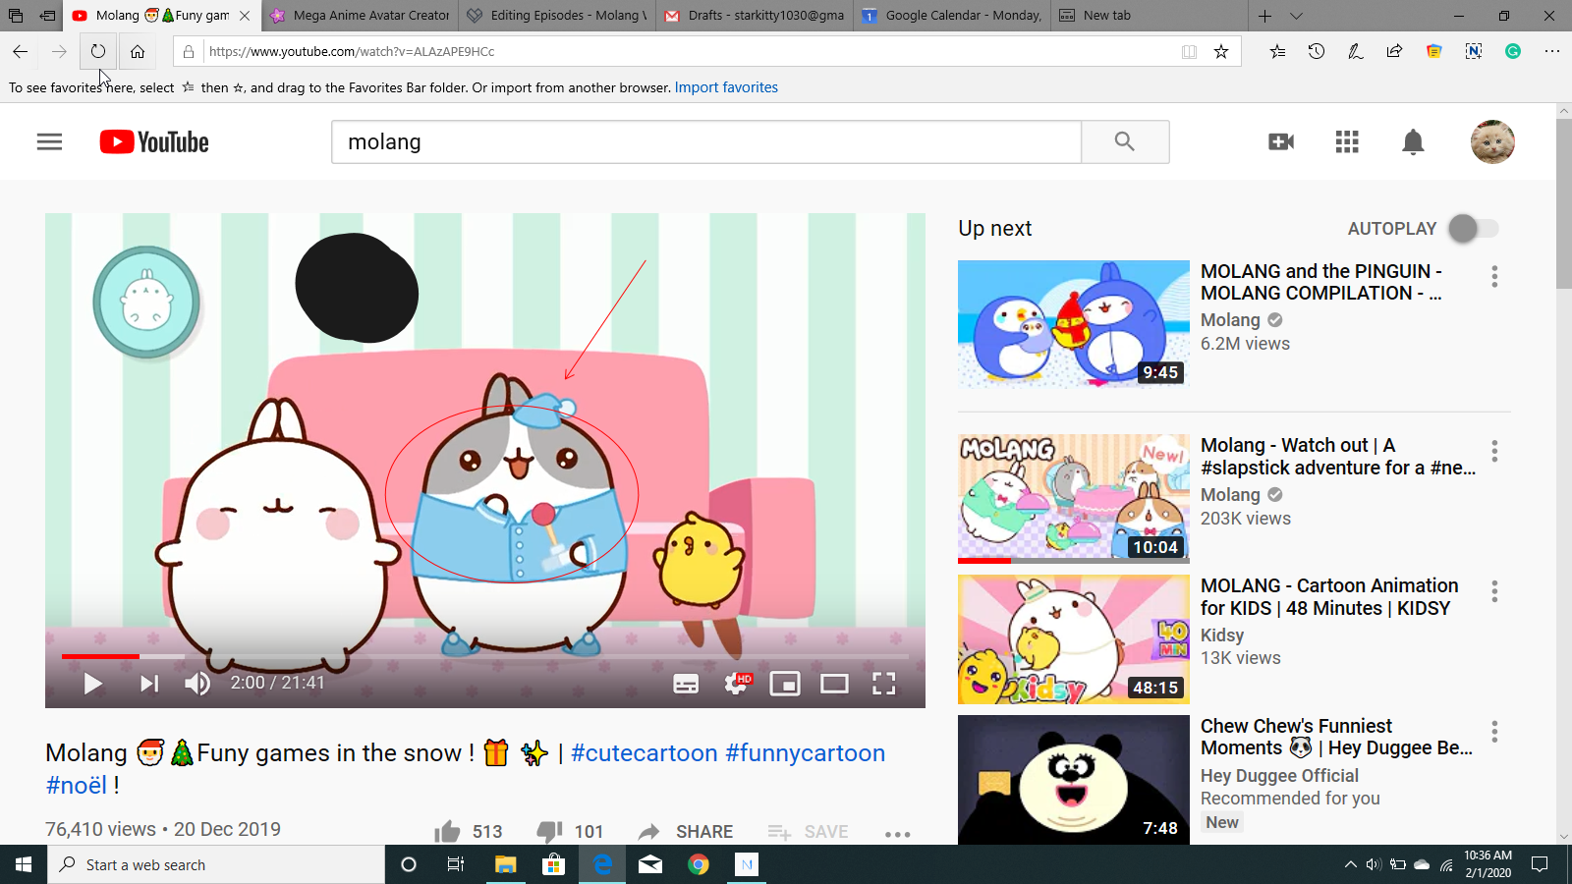Toggle the Autoplay switch

[x=1474, y=229]
